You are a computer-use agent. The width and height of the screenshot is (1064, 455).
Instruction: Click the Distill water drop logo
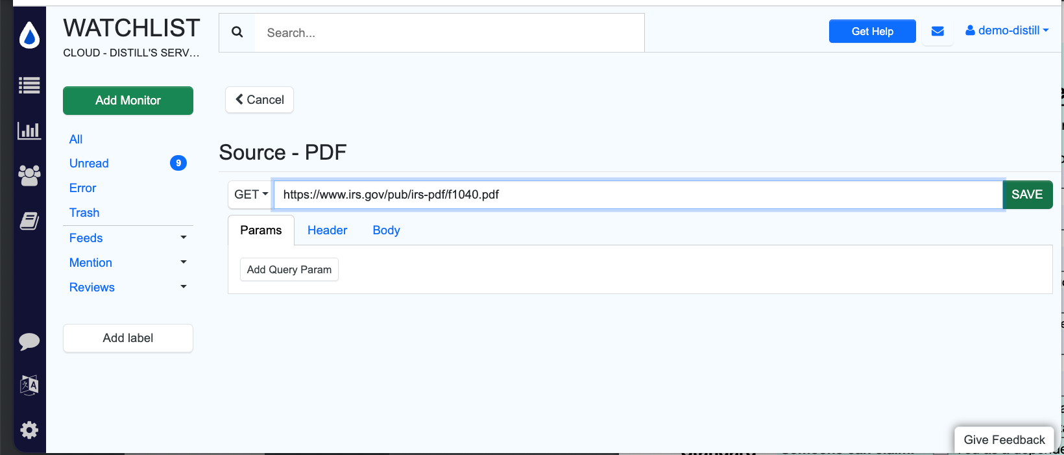[x=29, y=35]
